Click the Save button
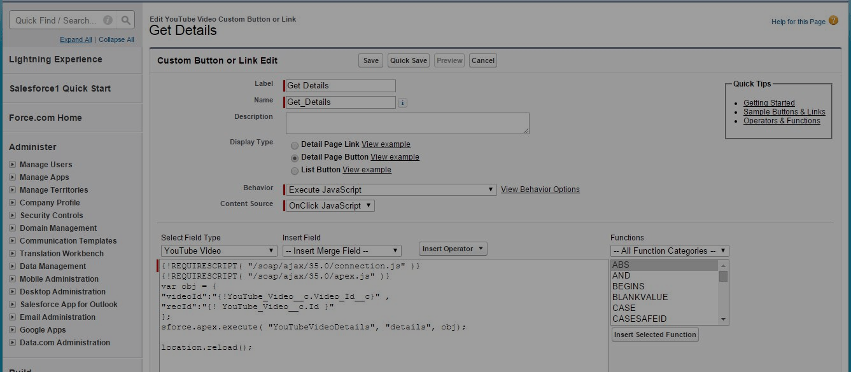The image size is (851, 372). [x=370, y=60]
